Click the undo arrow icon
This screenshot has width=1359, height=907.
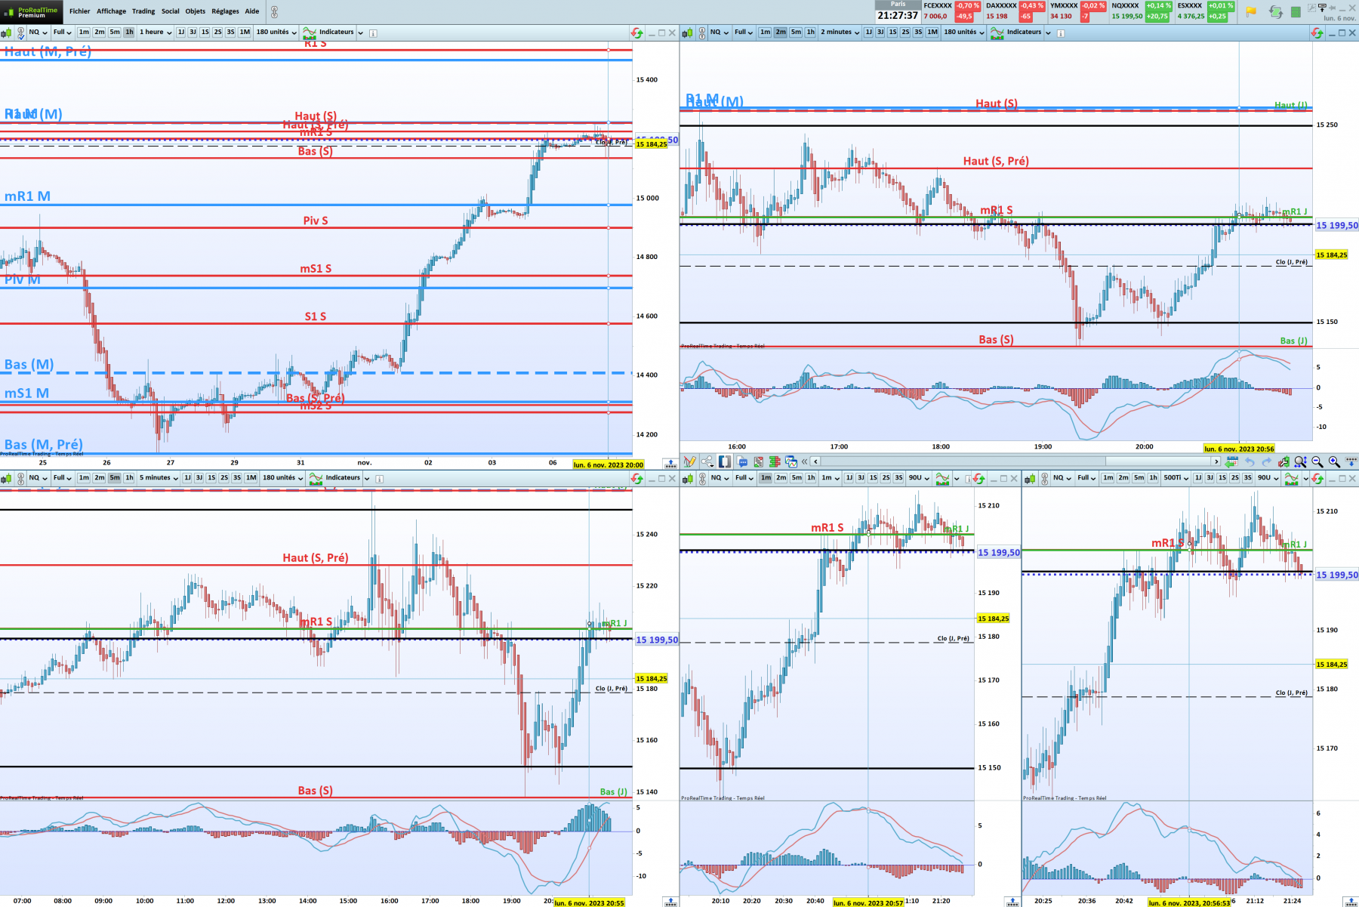[x=1250, y=461]
